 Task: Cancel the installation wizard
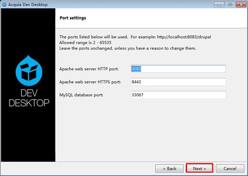tap(229, 169)
